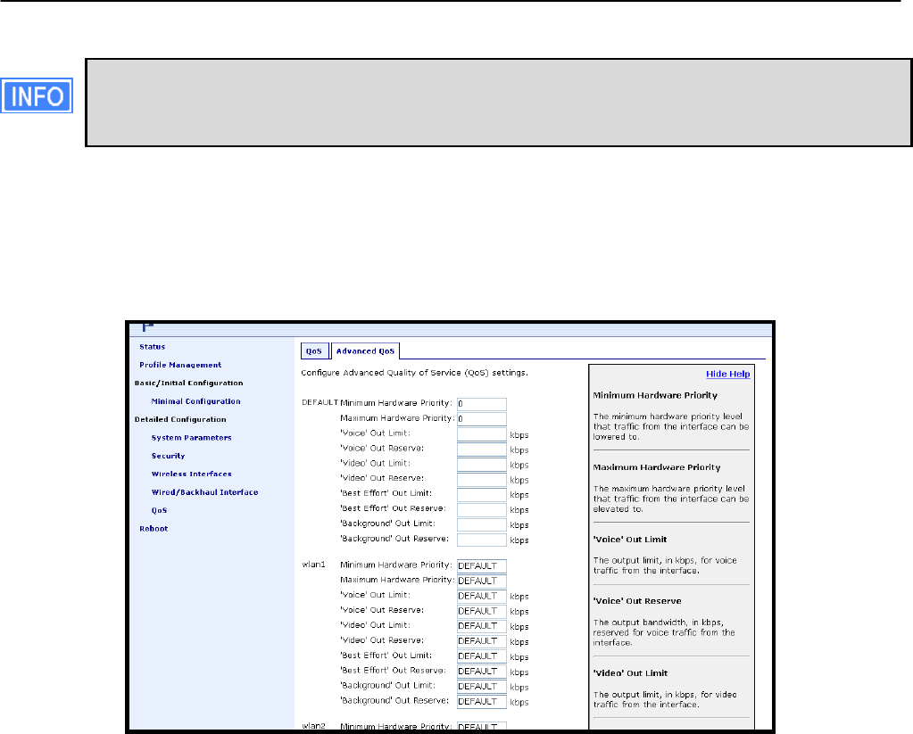913x734 pixels.
Task: Open Profile Management in sidebar
Action: pos(180,365)
